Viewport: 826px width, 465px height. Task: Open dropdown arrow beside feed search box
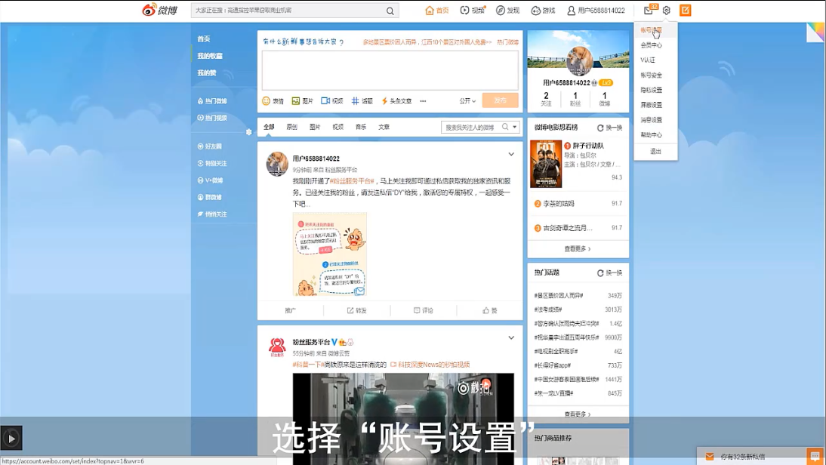(515, 128)
